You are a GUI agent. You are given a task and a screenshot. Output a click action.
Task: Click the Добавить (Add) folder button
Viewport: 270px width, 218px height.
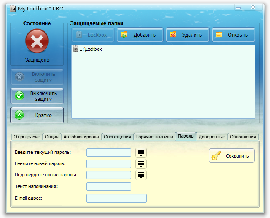(140, 35)
